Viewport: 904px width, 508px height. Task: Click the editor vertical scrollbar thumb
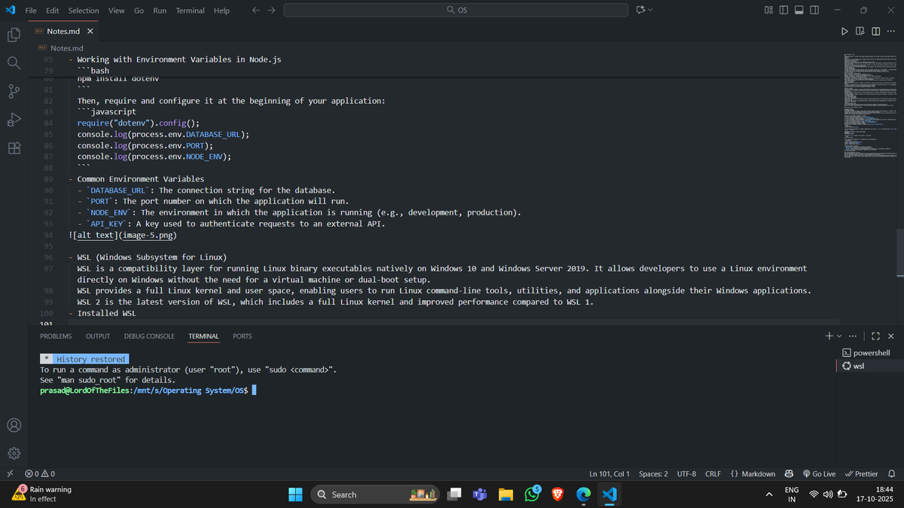[900, 252]
